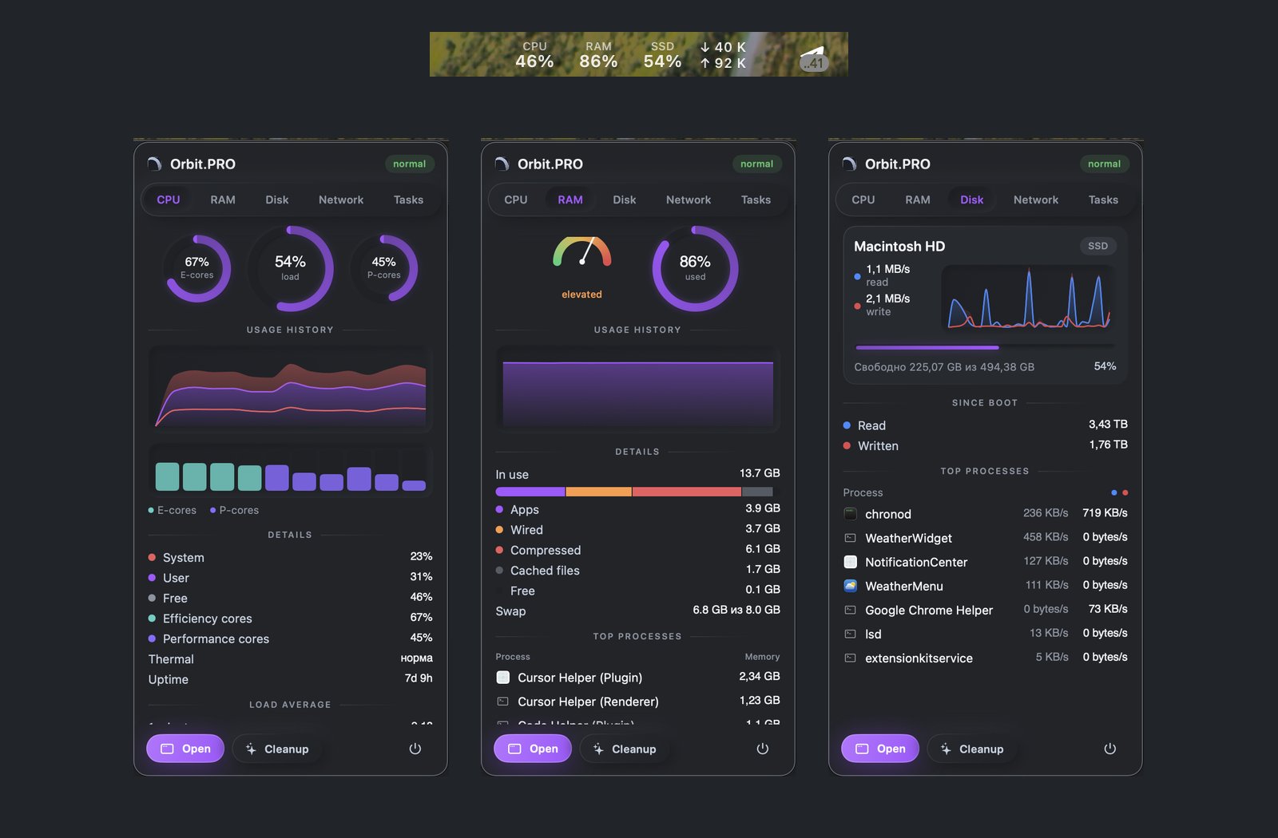Open Disk tab in left panel

coord(277,200)
